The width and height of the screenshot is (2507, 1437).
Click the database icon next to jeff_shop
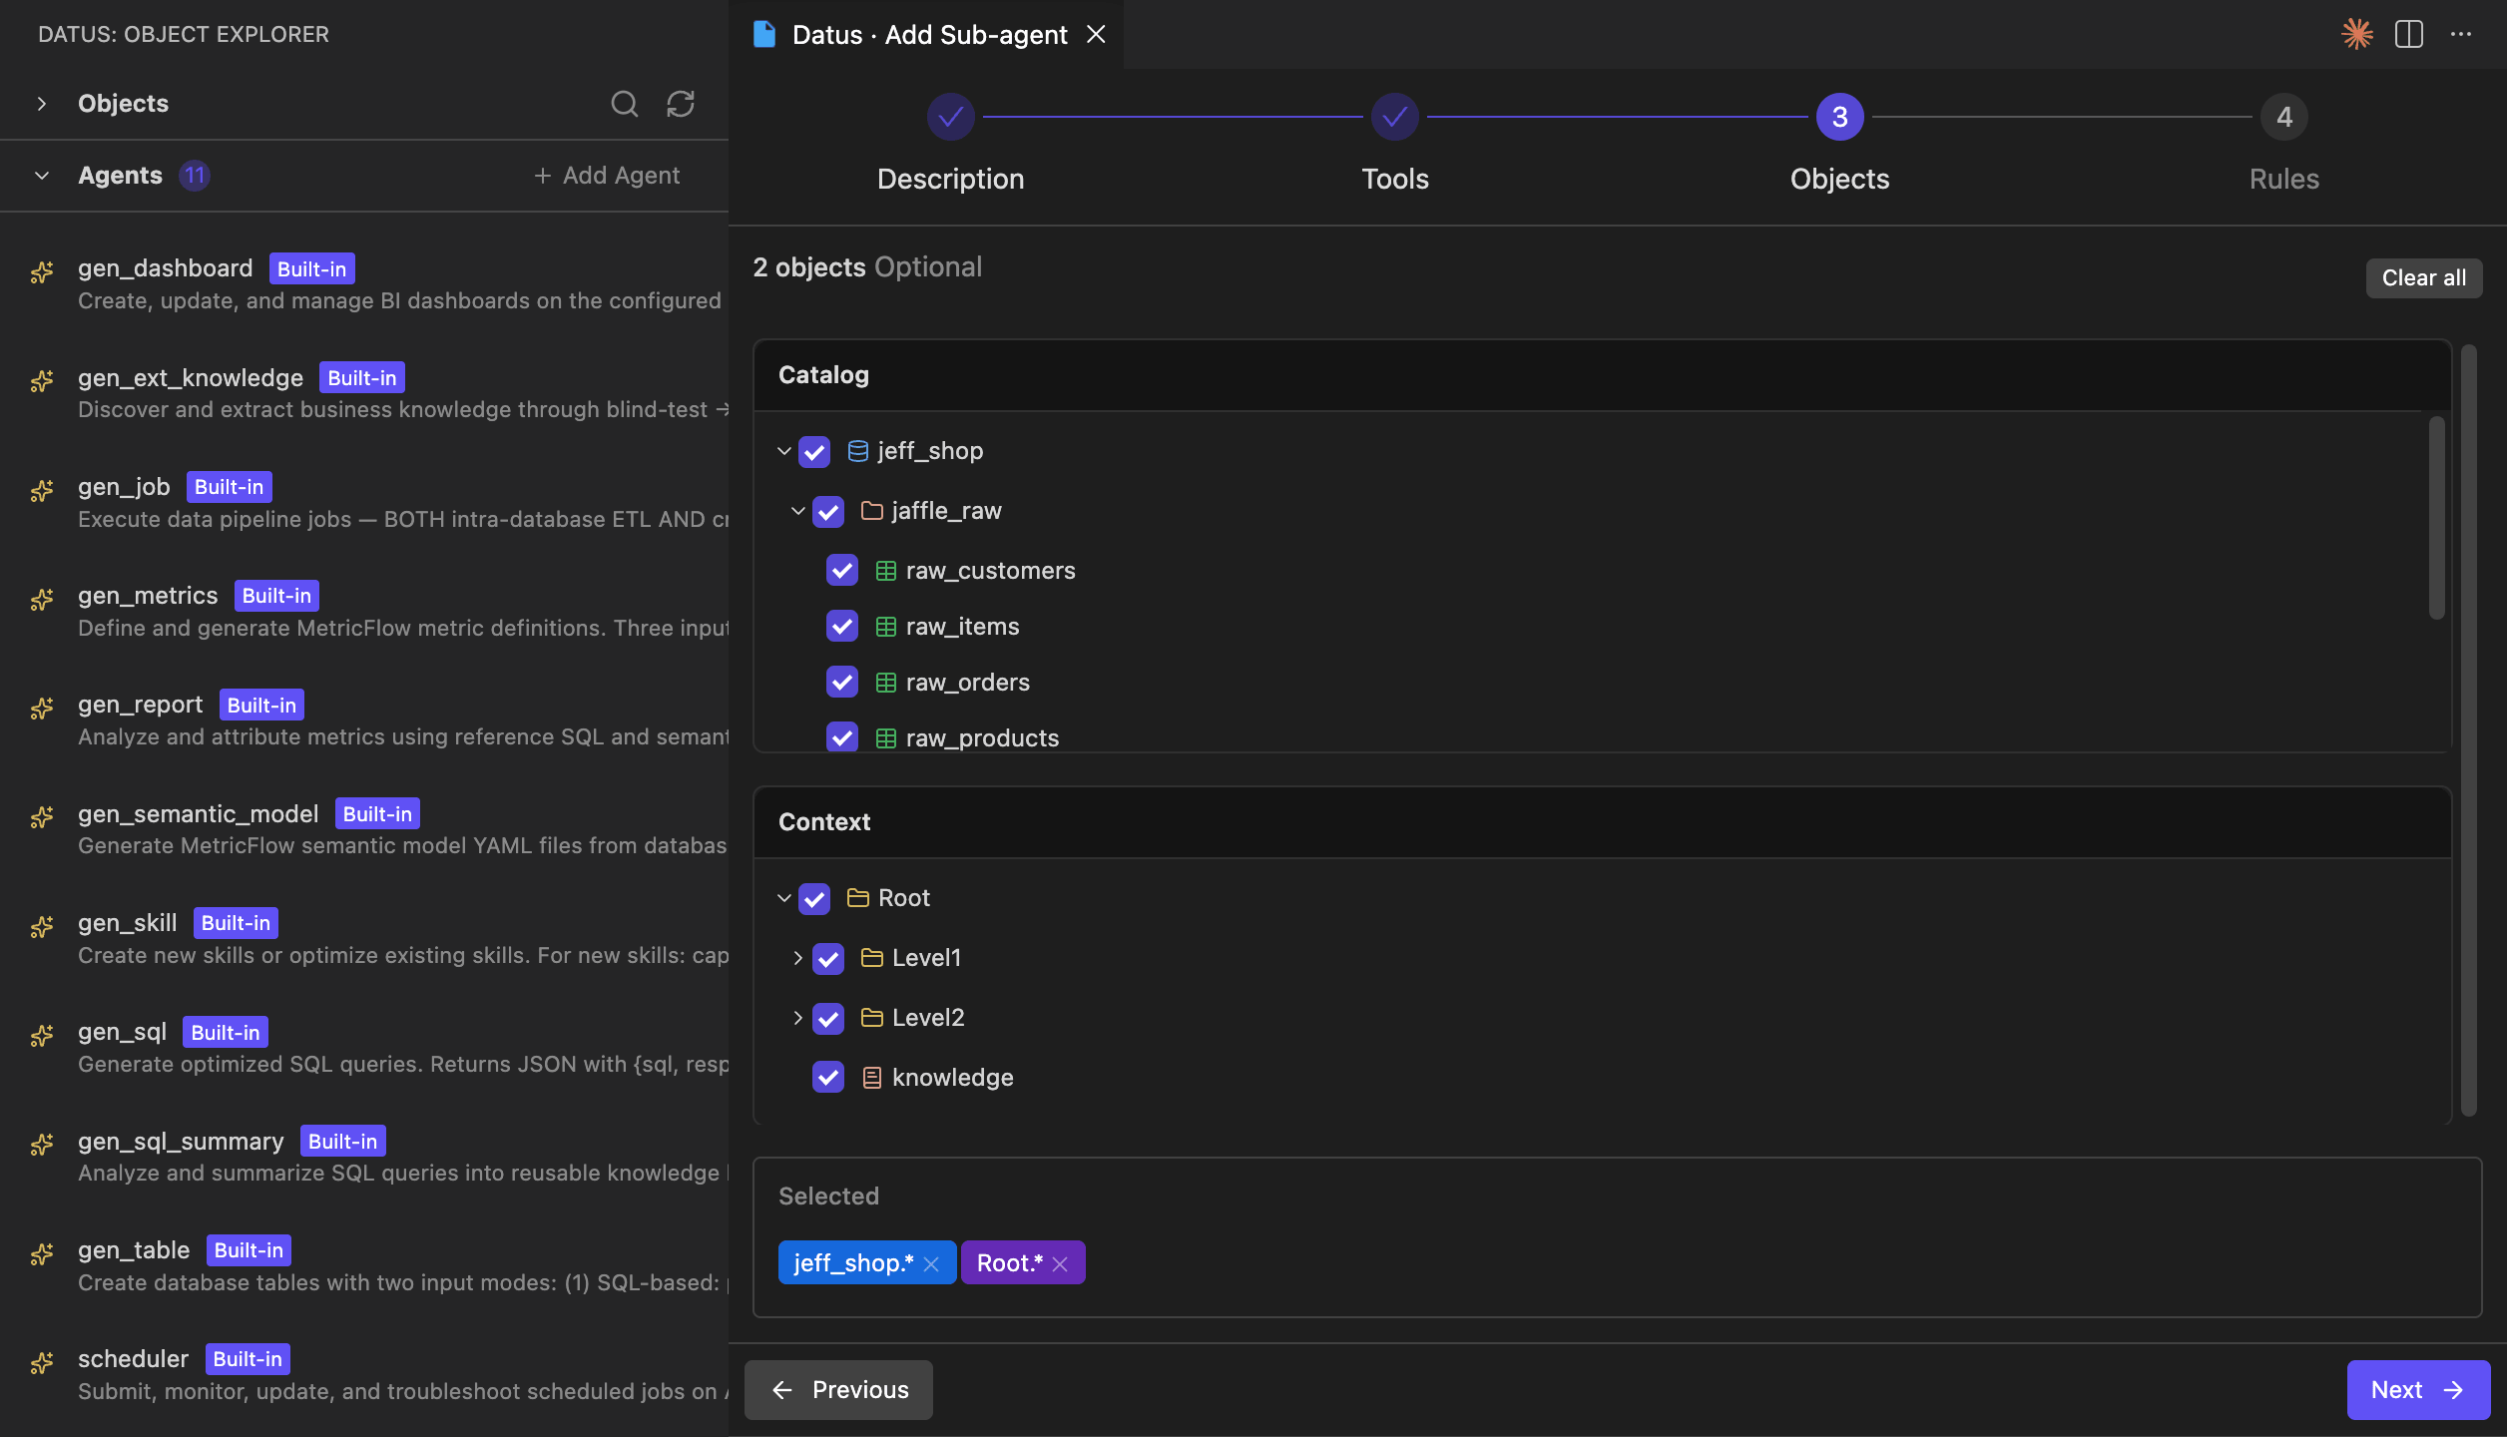coord(857,451)
